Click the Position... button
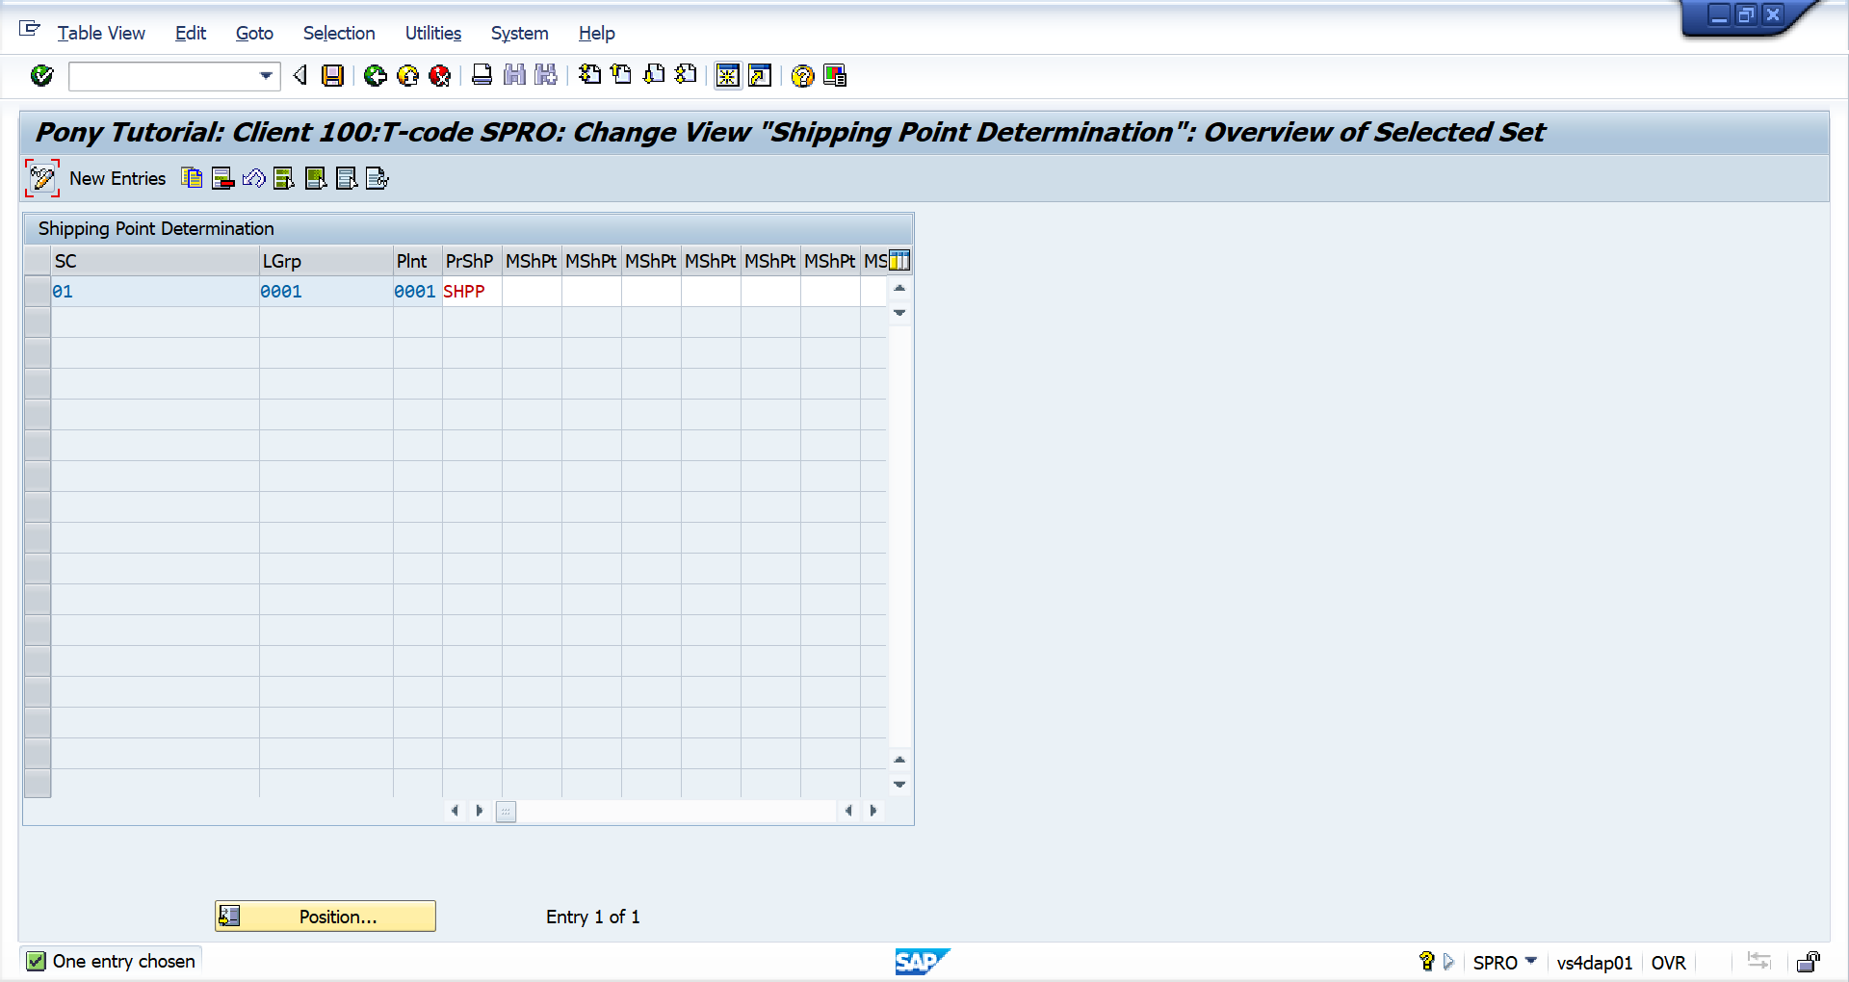 point(325,916)
